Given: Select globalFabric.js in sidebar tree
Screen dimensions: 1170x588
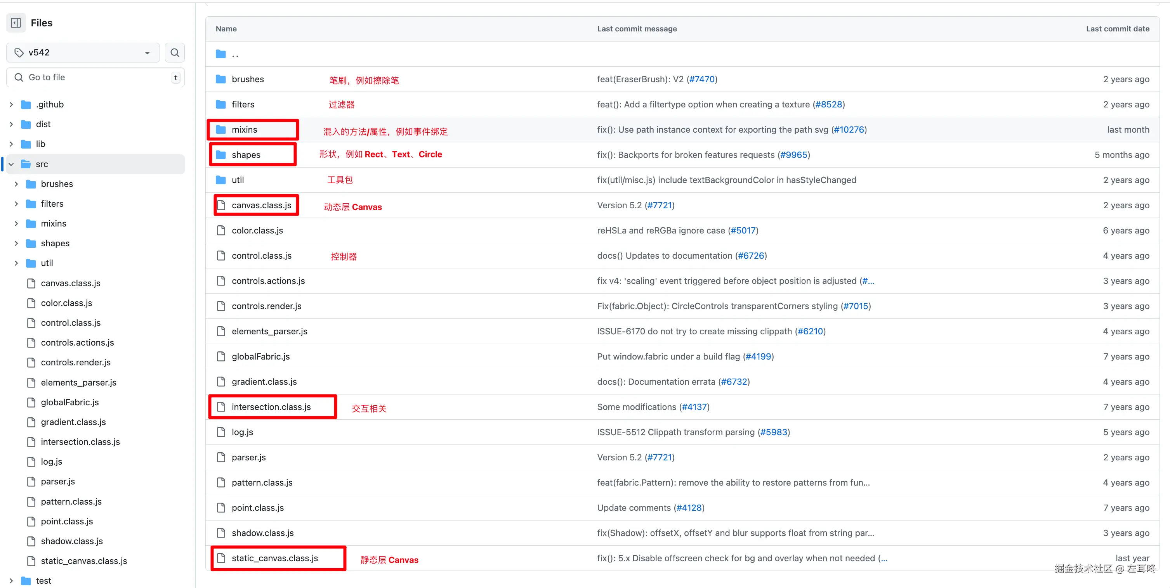Looking at the screenshot, I should 69,403.
